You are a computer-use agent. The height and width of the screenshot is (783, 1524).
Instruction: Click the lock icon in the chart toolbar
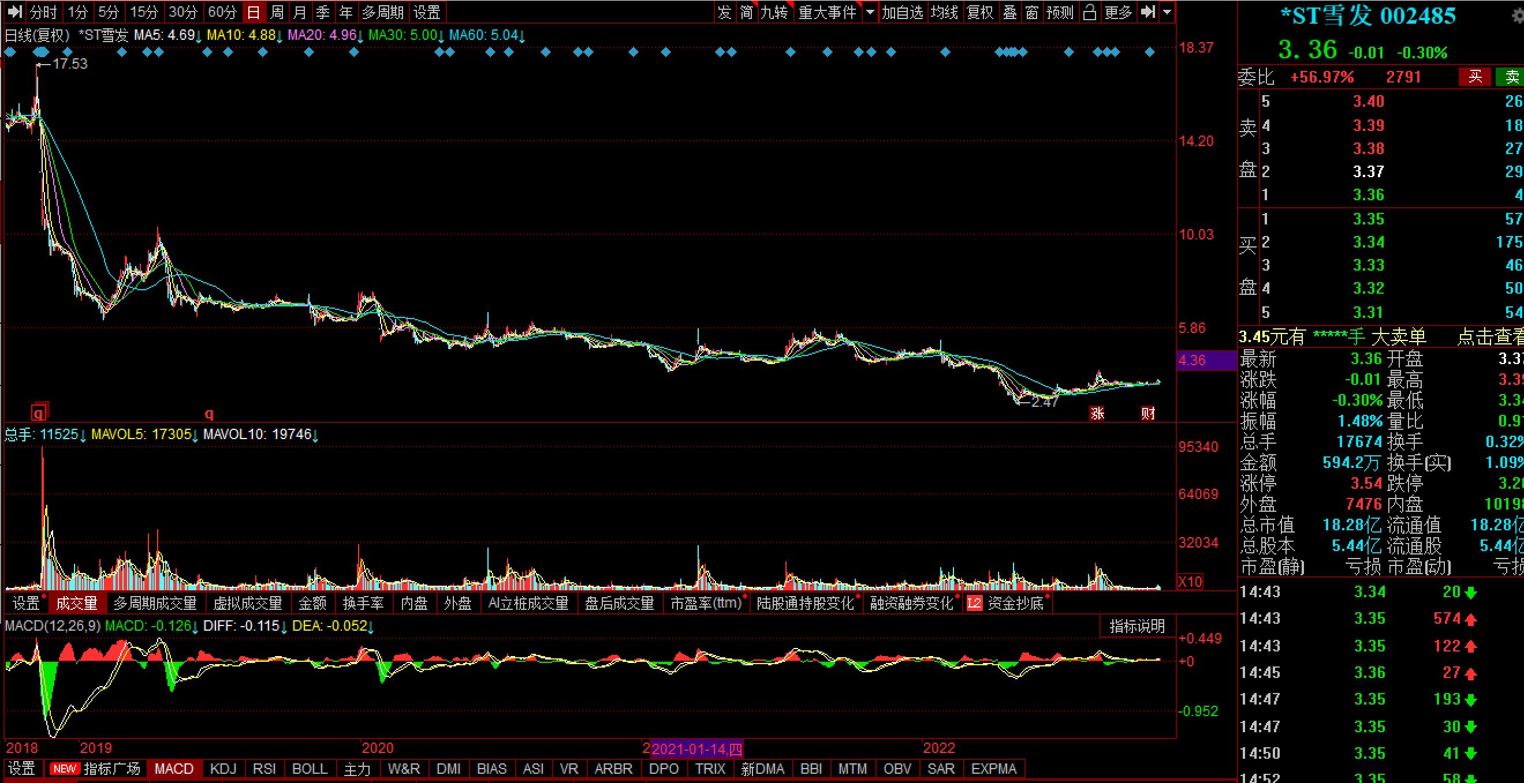pyautogui.click(x=1090, y=12)
